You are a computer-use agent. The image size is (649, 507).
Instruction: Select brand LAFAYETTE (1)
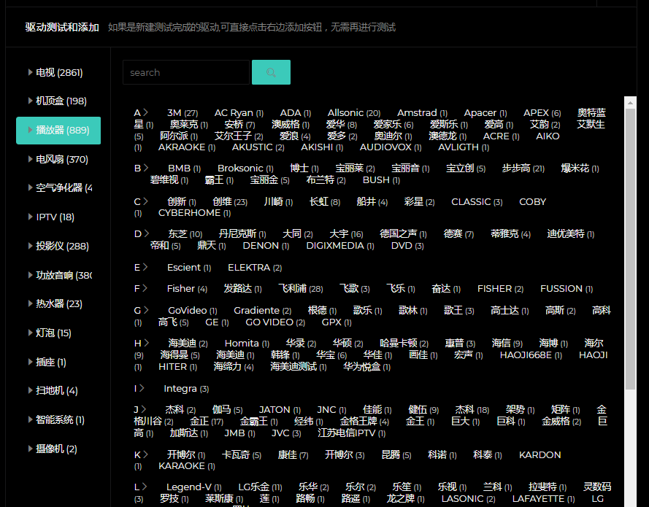(x=543, y=499)
